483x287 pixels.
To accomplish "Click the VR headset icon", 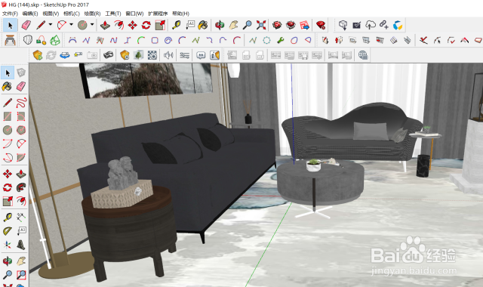I will point(108,55).
